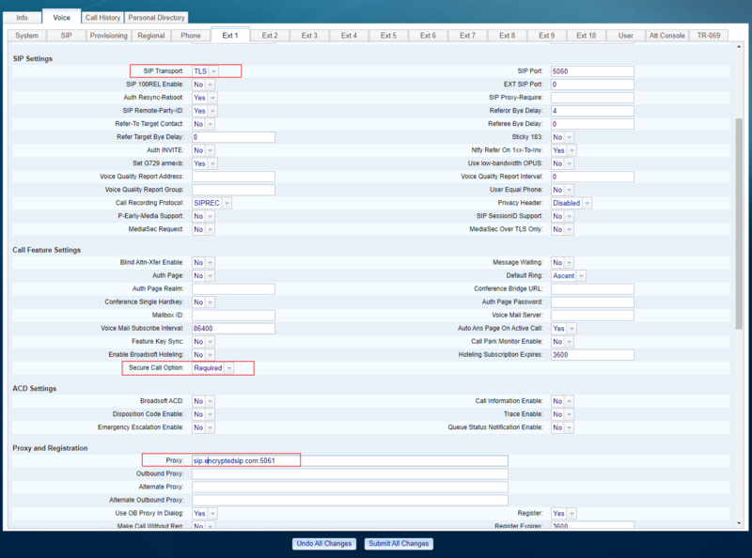The height and width of the screenshot is (558, 752).
Task: Open the User tab
Action: pyautogui.click(x=625, y=36)
